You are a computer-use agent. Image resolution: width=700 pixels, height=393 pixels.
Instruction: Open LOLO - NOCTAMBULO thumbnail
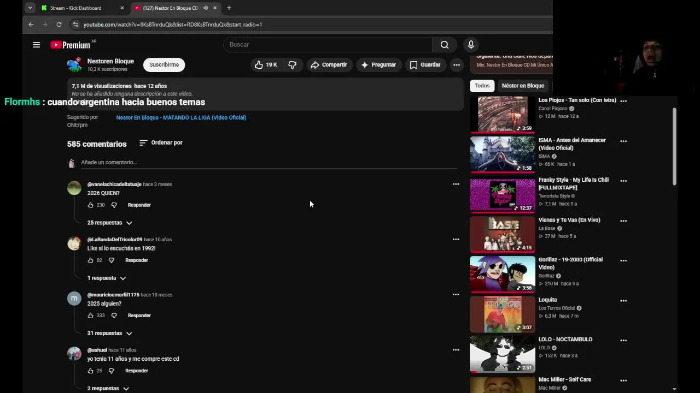[x=502, y=354]
